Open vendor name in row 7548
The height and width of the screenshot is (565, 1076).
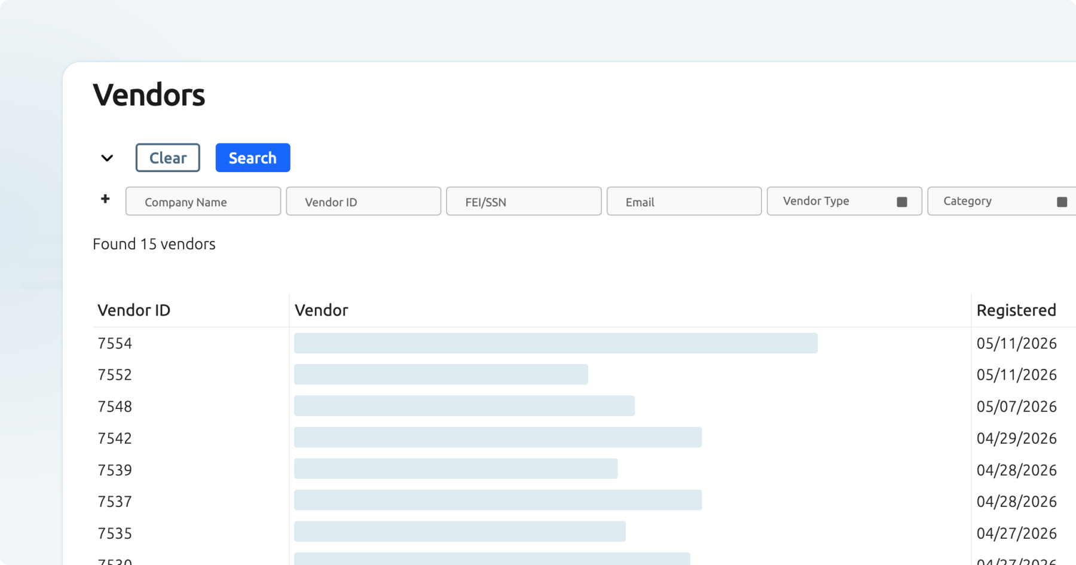464,406
